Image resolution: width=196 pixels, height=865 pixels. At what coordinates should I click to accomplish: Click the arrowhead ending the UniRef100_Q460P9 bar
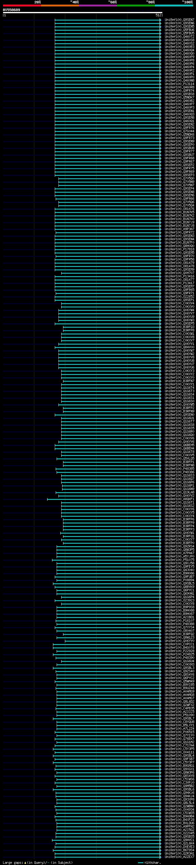point(160,57)
